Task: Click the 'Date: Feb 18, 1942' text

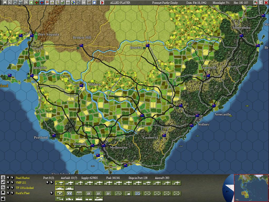Action: pos(196,3)
